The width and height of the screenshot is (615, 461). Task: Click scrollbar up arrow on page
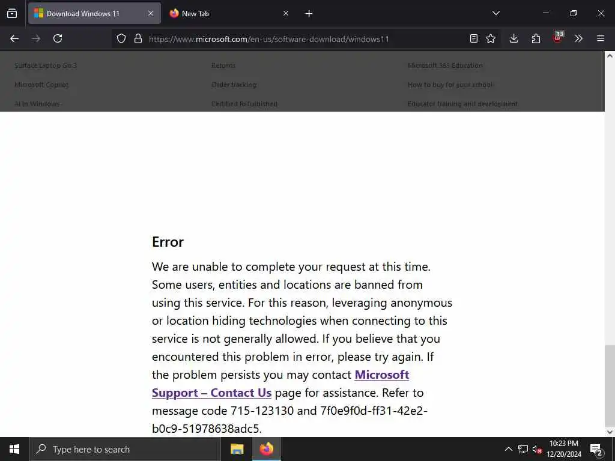tap(610, 56)
